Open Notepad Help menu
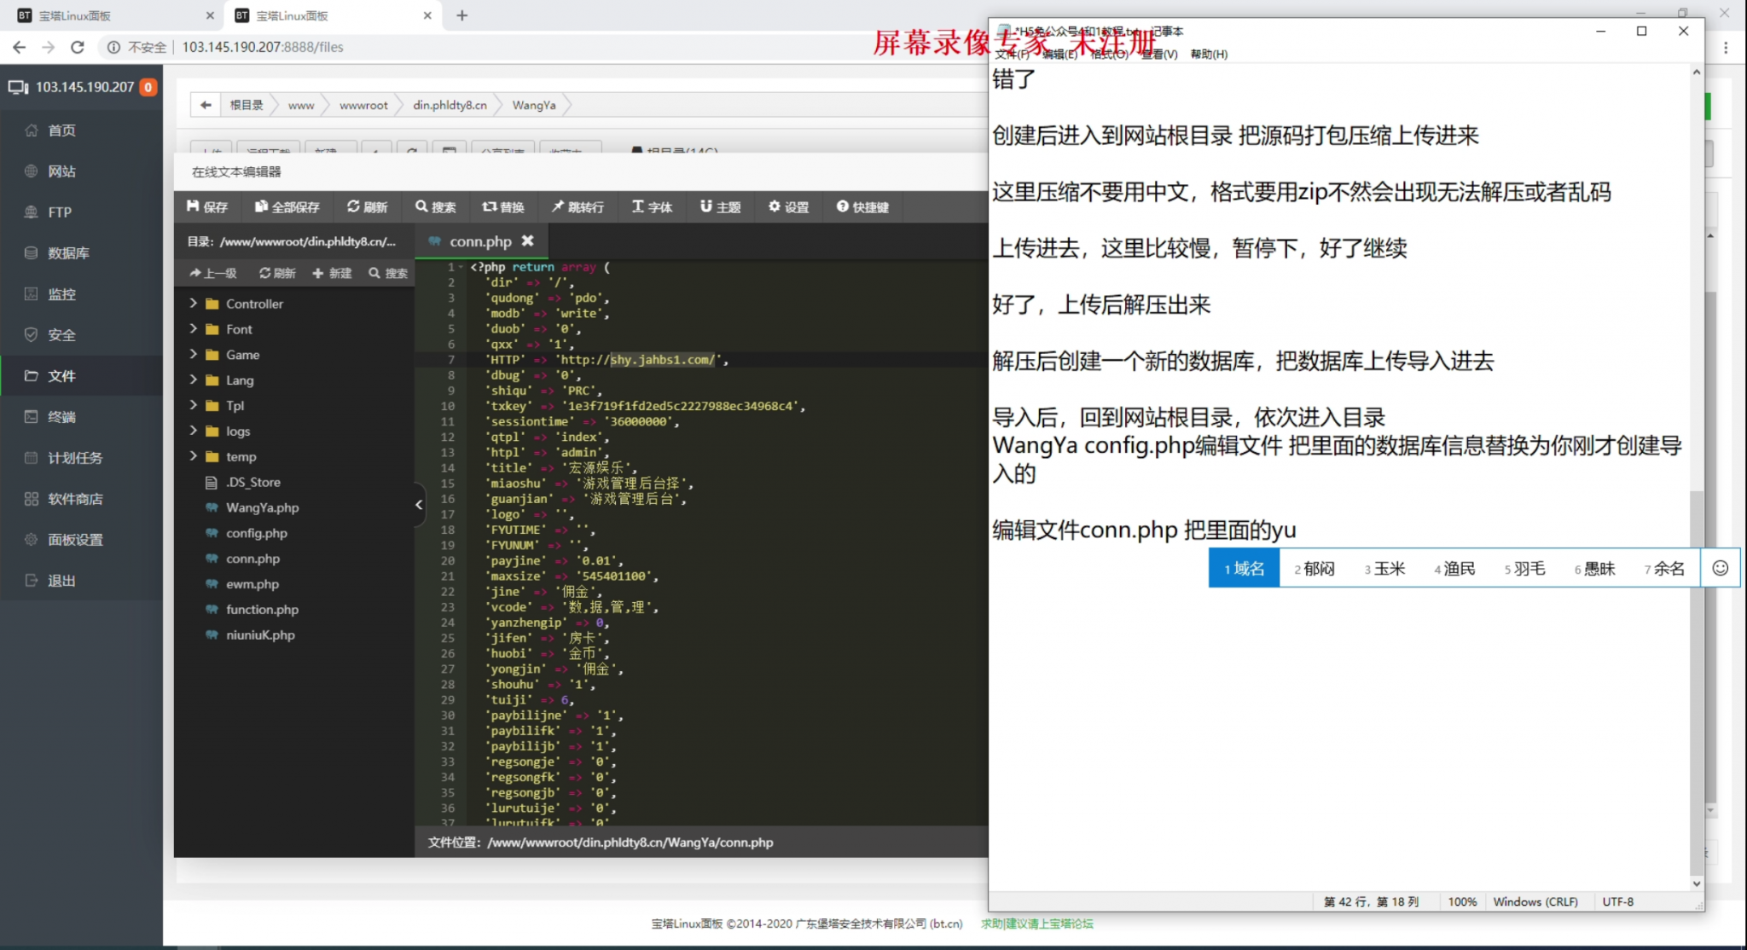Screen dimensions: 1747x950 coord(1208,54)
